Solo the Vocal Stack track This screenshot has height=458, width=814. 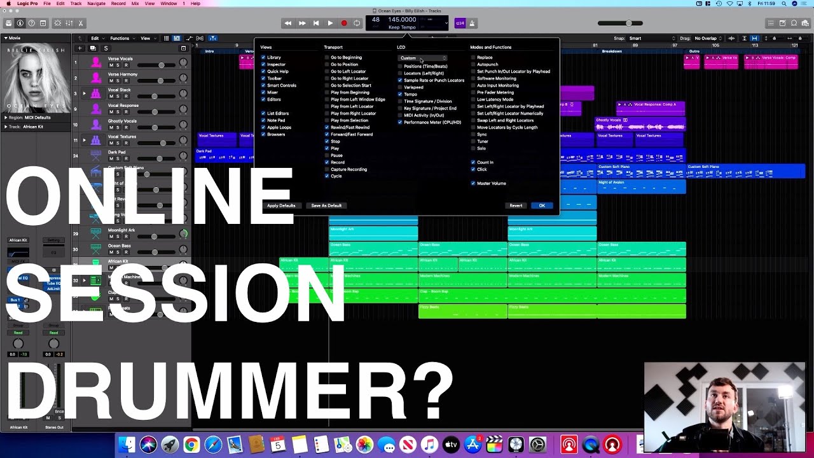point(118,97)
